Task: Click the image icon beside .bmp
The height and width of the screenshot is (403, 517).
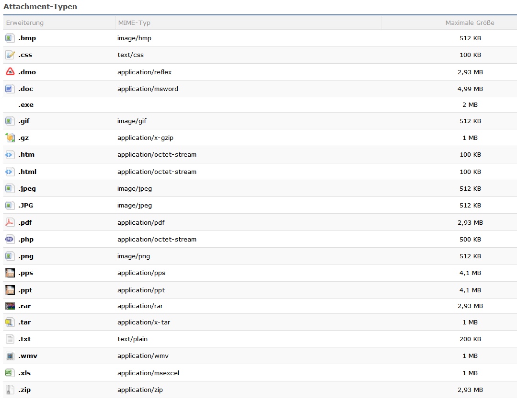Action: (x=10, y=38)
